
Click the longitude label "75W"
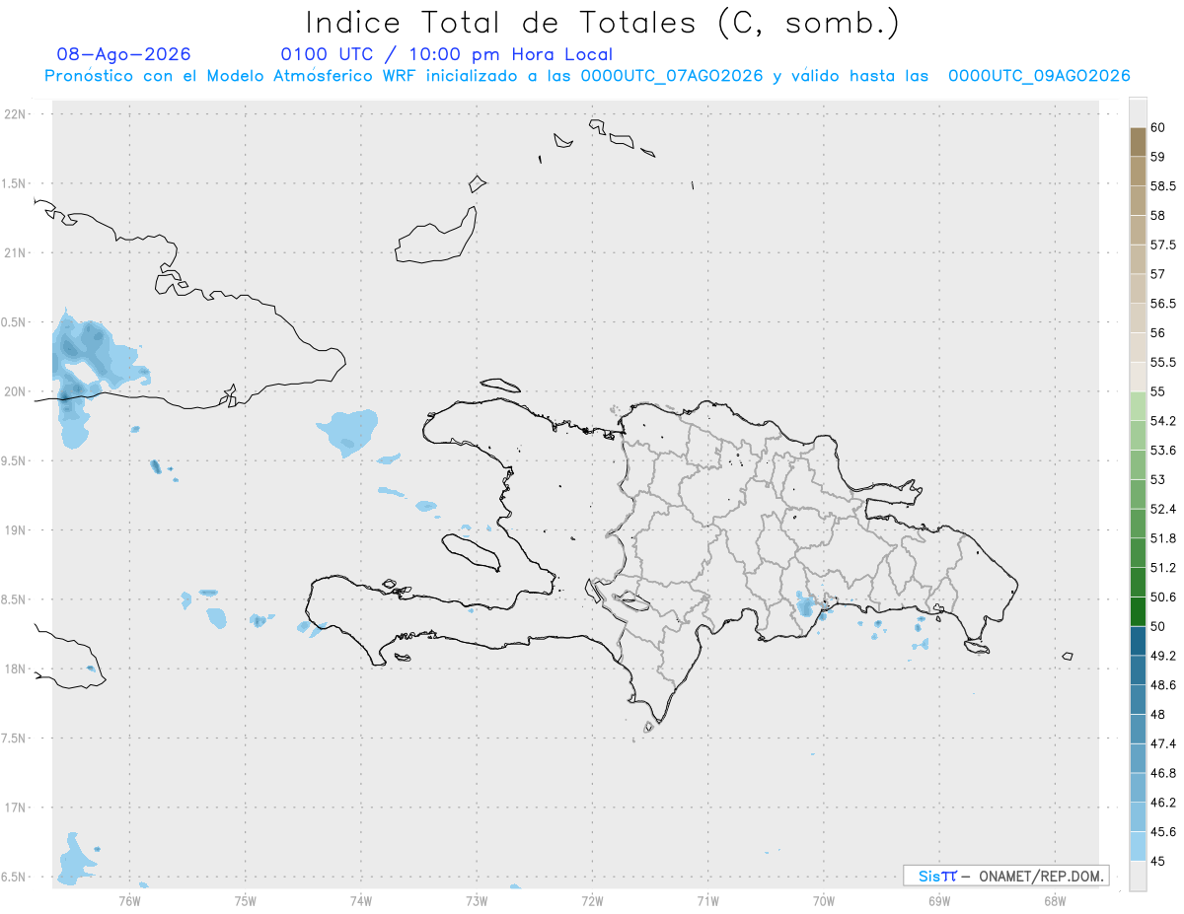click(246, 900)
